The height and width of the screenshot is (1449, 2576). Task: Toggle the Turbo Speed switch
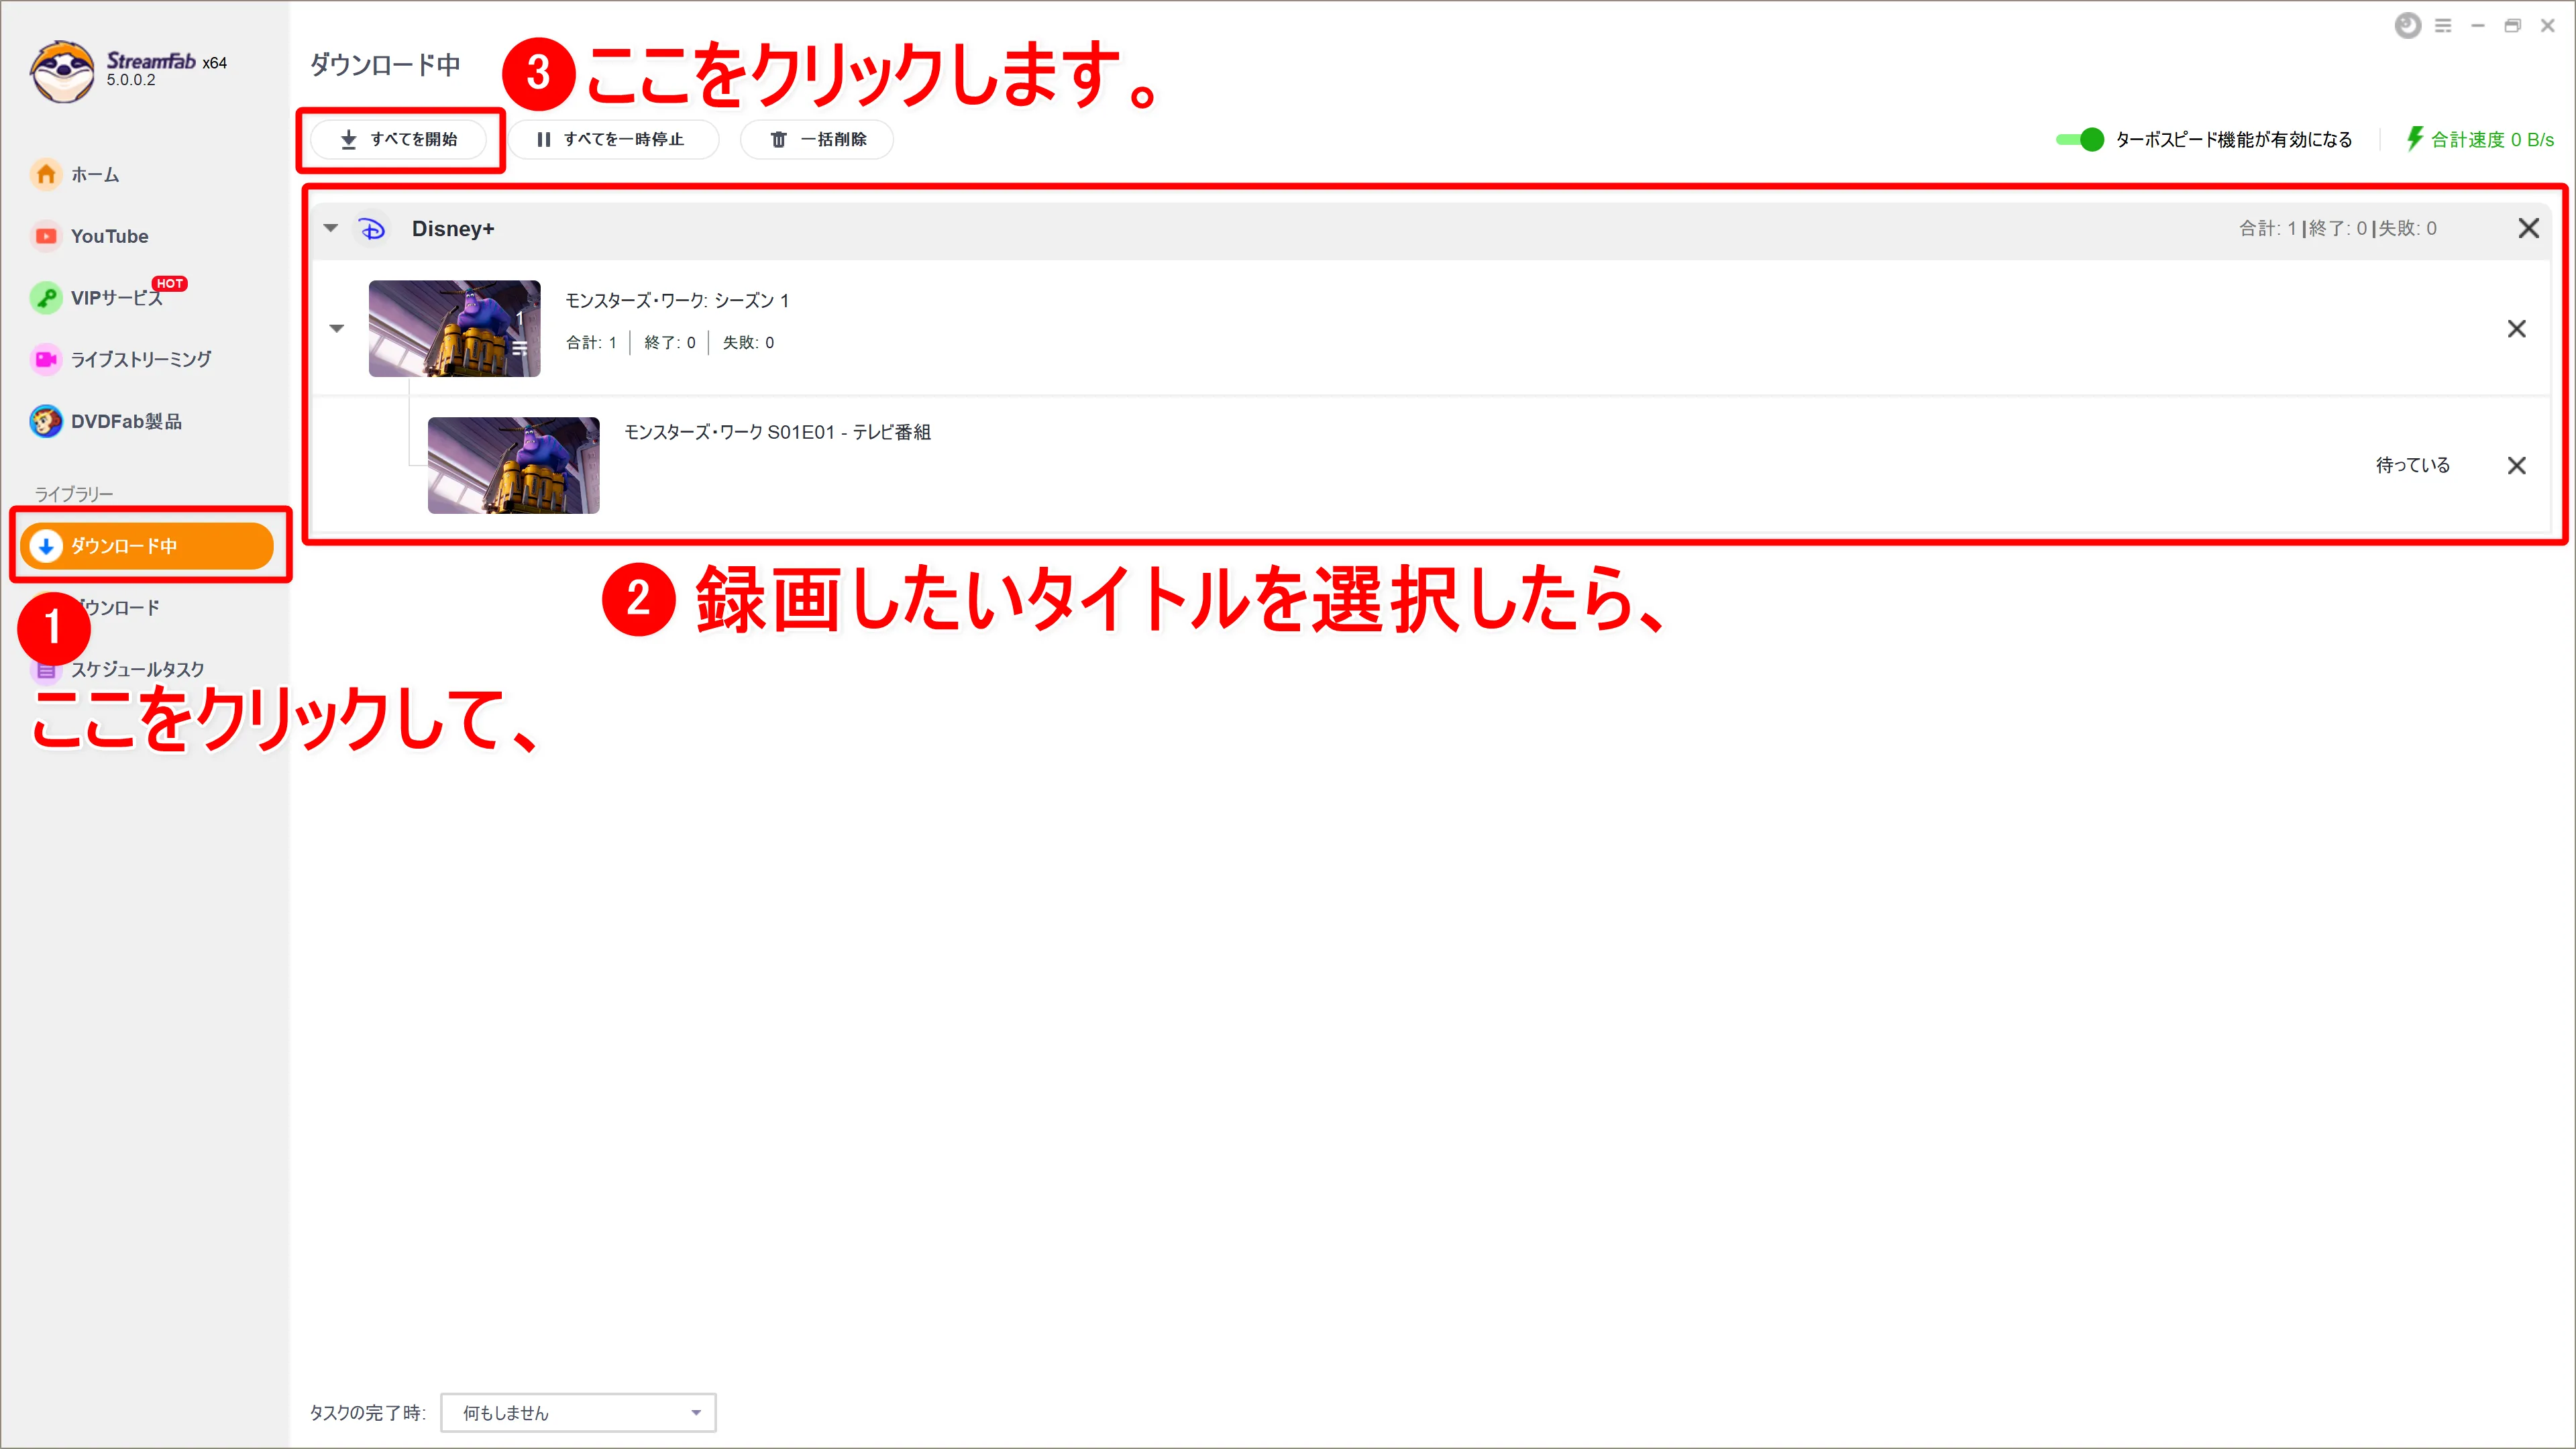pyautogui.click(x=2079, y=139)
